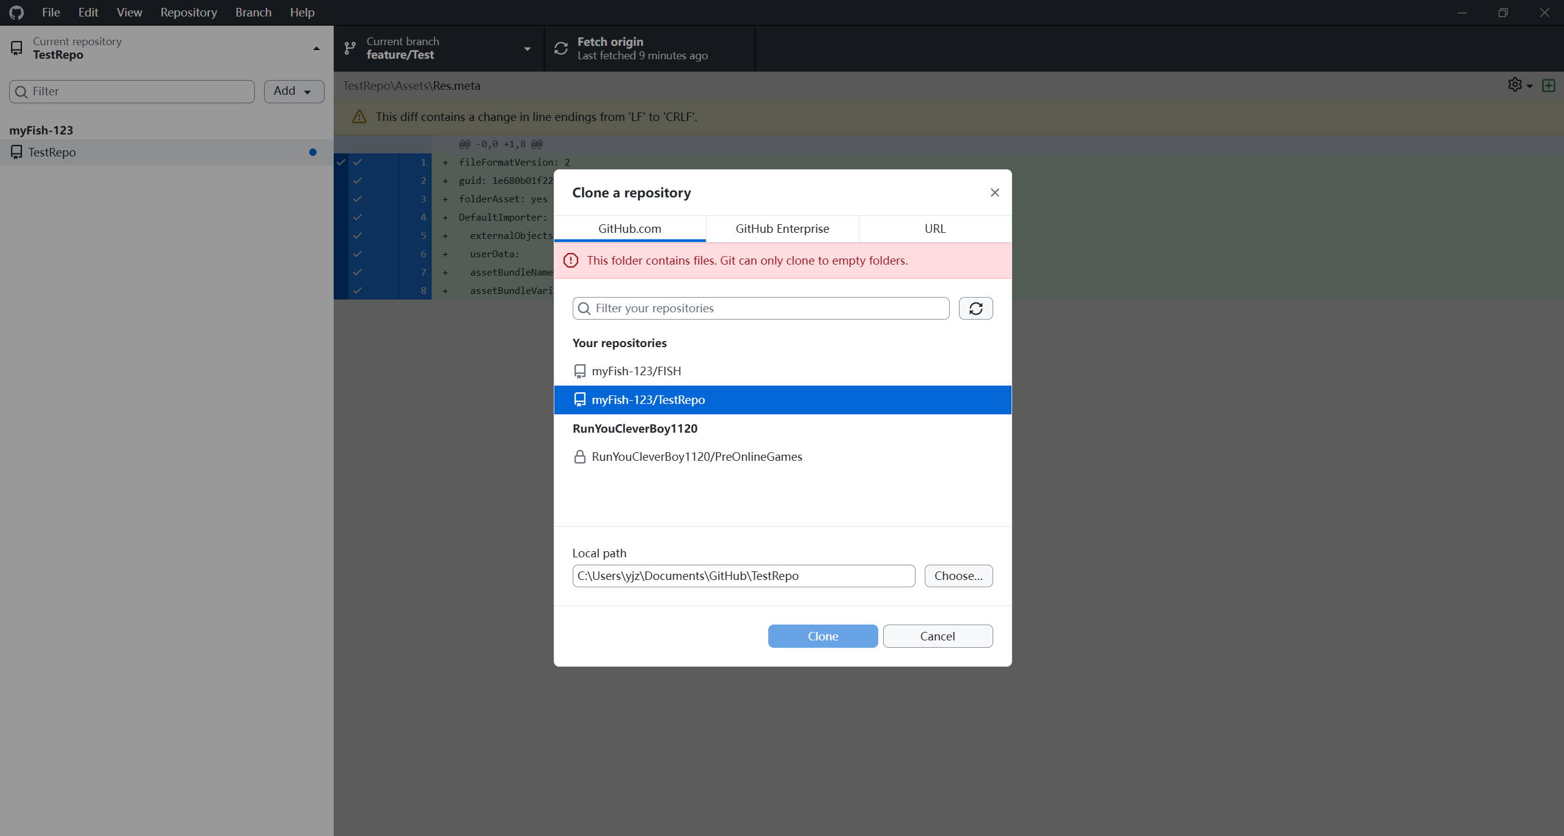Click the red error alert icon in dialog
Viewport: 1564px width, 836px height.
tap(571, 261)
